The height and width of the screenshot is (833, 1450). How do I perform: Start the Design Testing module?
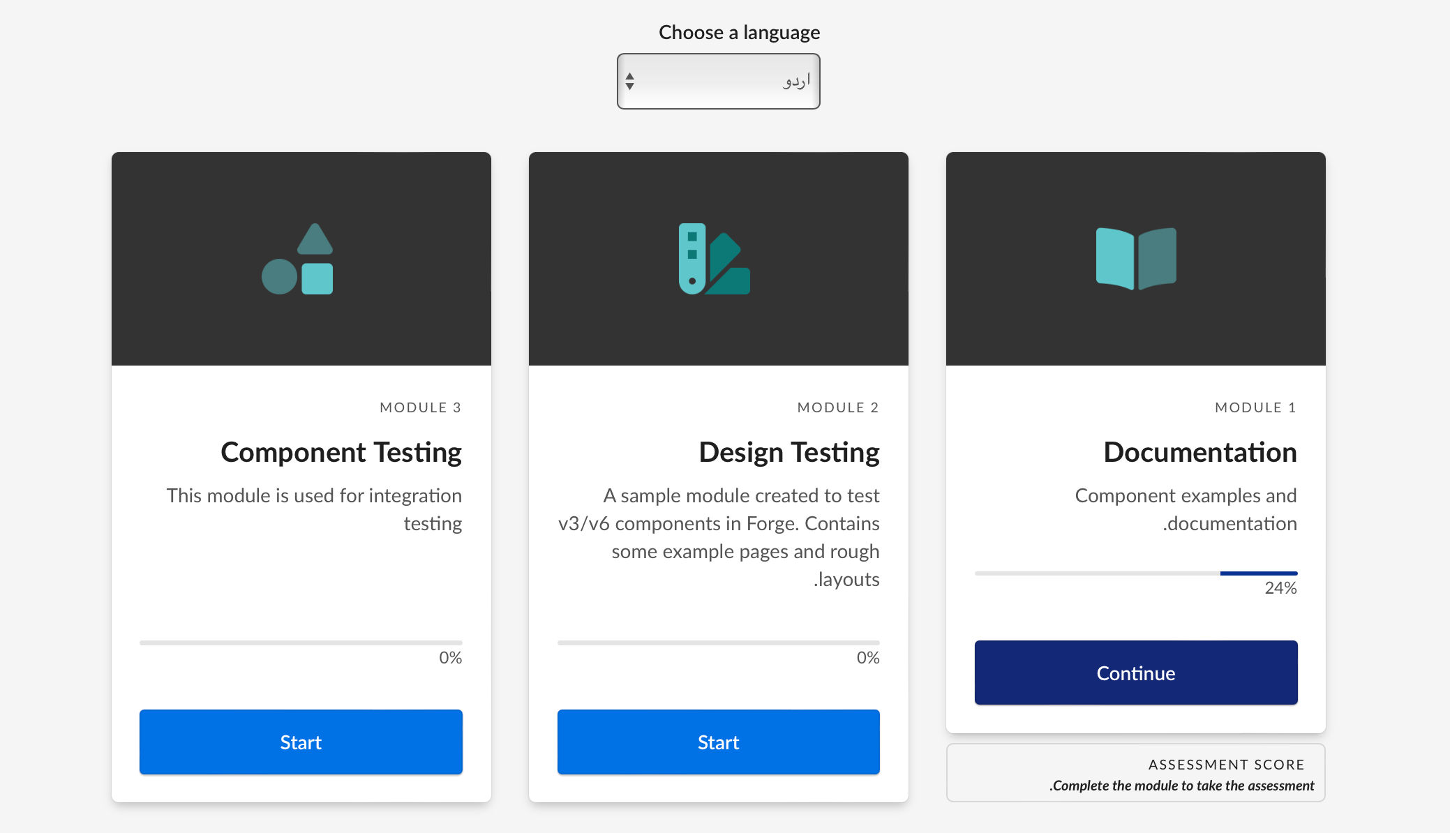coord(718,742)
